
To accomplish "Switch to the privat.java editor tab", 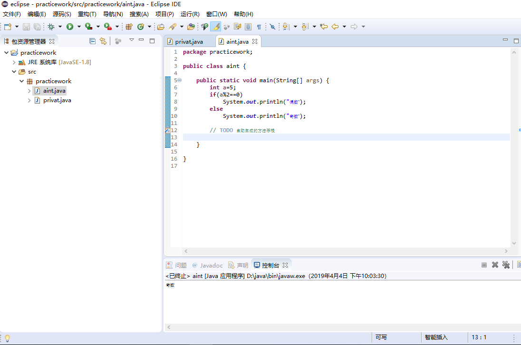I will click(x=189, y=42).
